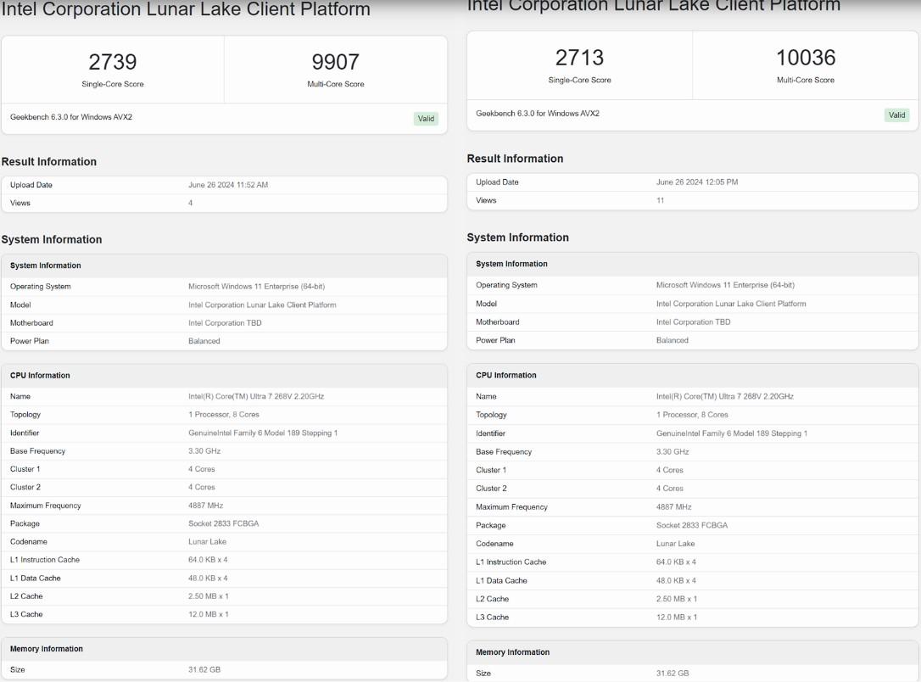Click the left Geekbench 6.3.0 for Windows AVX2 text
921x682 pixels.
(71, 117)
